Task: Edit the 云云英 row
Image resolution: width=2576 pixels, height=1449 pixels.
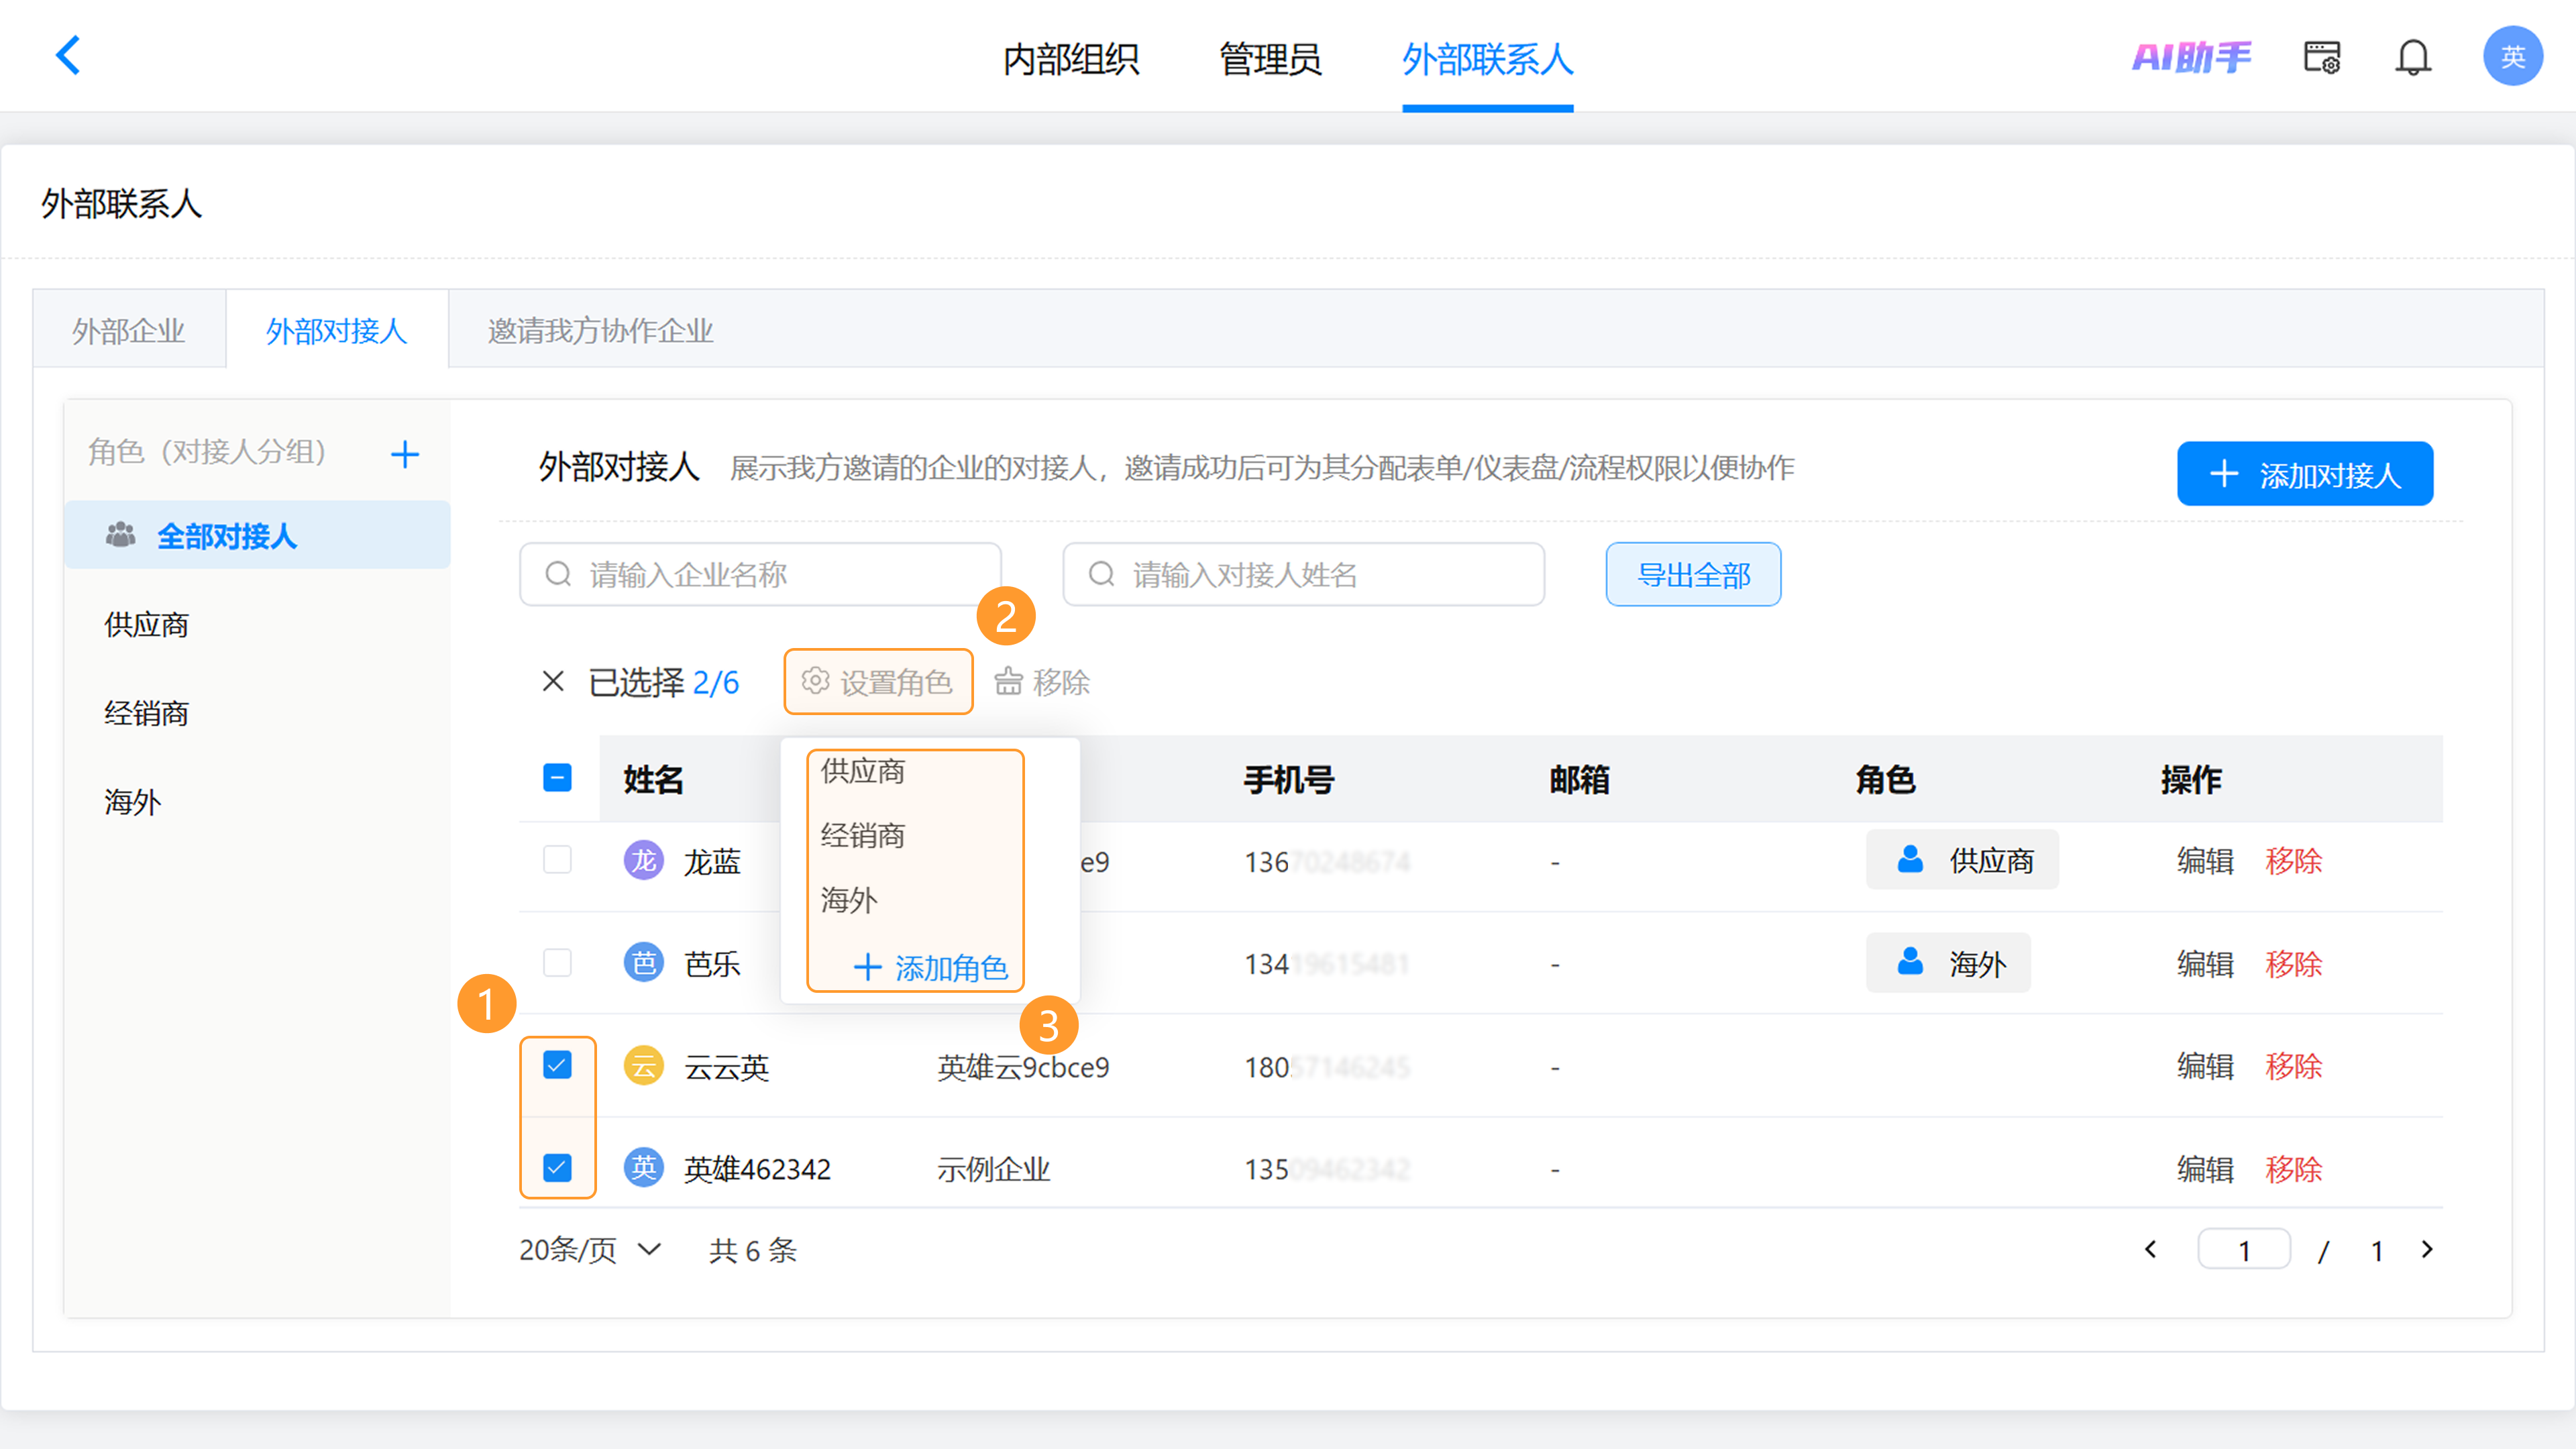Action: (2205, 1066)
